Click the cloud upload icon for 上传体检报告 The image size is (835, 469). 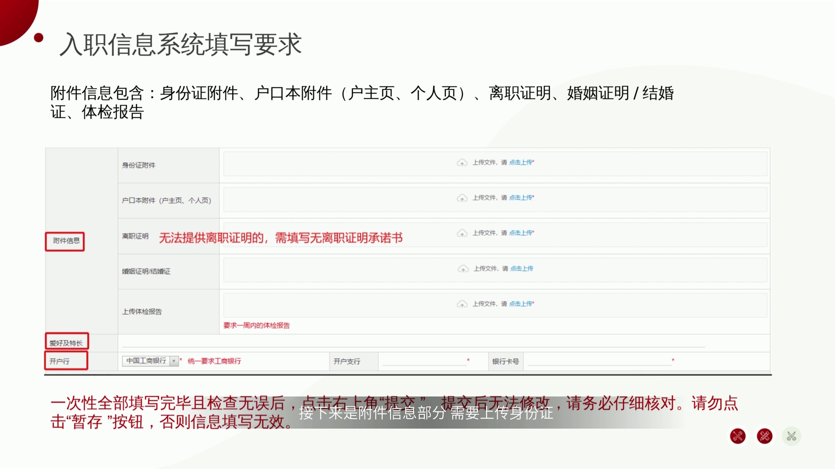click(462, 304)
